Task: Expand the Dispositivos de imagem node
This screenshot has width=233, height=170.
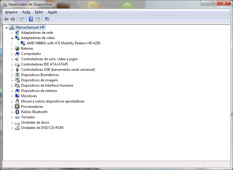Action: pyautogui.click(x=12, y=80)
